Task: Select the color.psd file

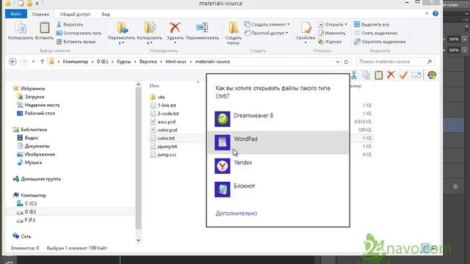Action: pyautogui.click(x=164, y=131)
